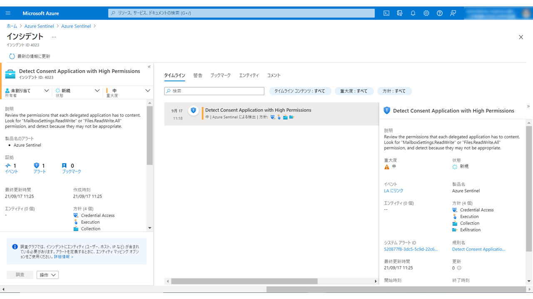Image resolution: width=533 pixels, height=299 pixels.
Task: Open the 詳細情報 link
Action: point(64,257)
